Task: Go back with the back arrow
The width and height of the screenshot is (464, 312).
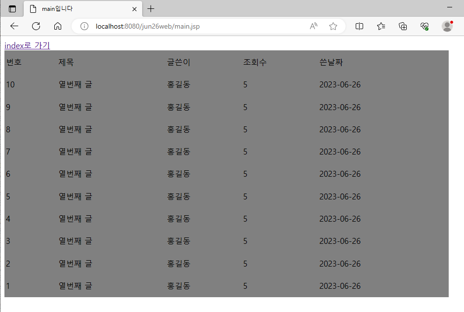Action: (x=14, y=26)
